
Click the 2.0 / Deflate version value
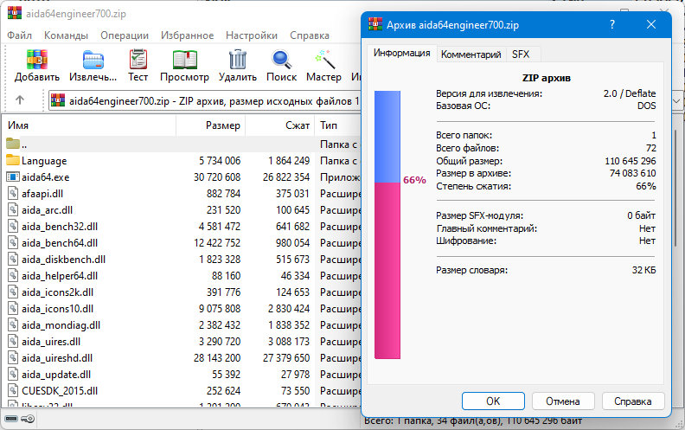(x=630, y=93)
